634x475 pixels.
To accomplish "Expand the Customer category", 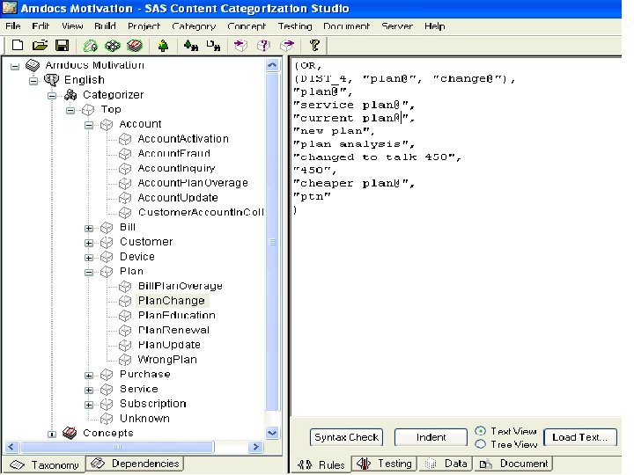I will [89, 243].
